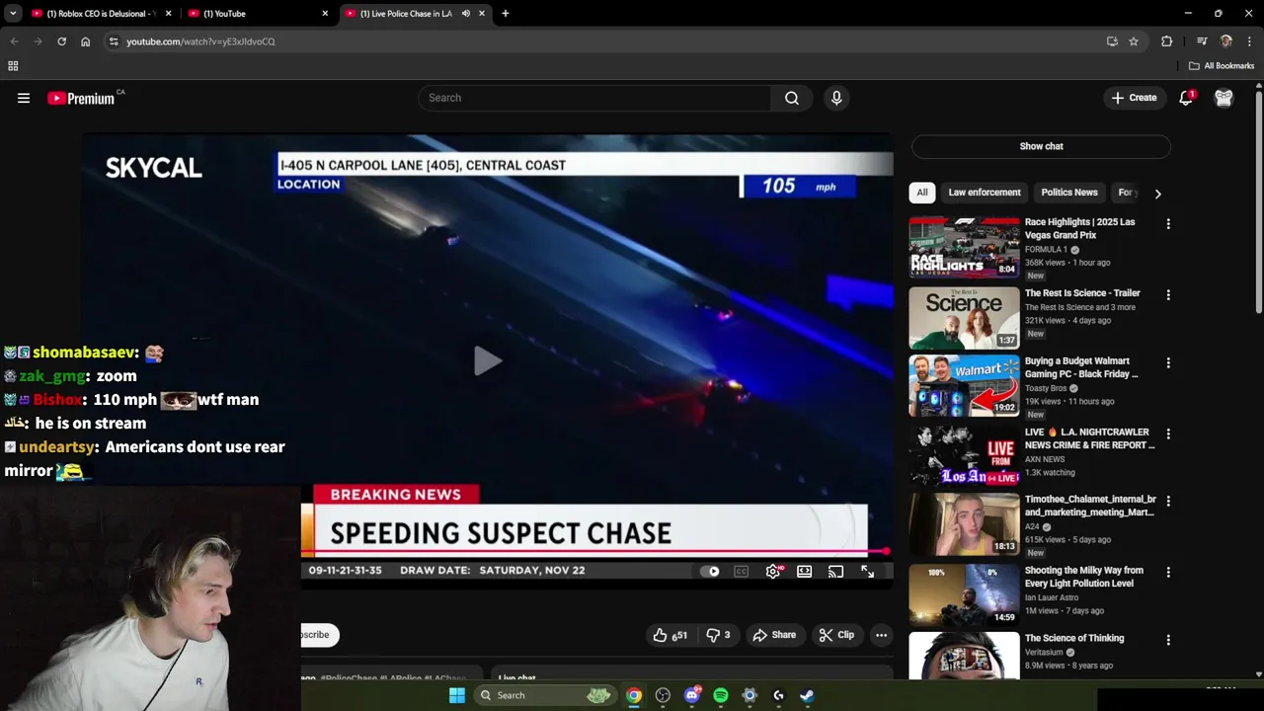Open the gorilla avatar account menu

(x=1224, y=98)
